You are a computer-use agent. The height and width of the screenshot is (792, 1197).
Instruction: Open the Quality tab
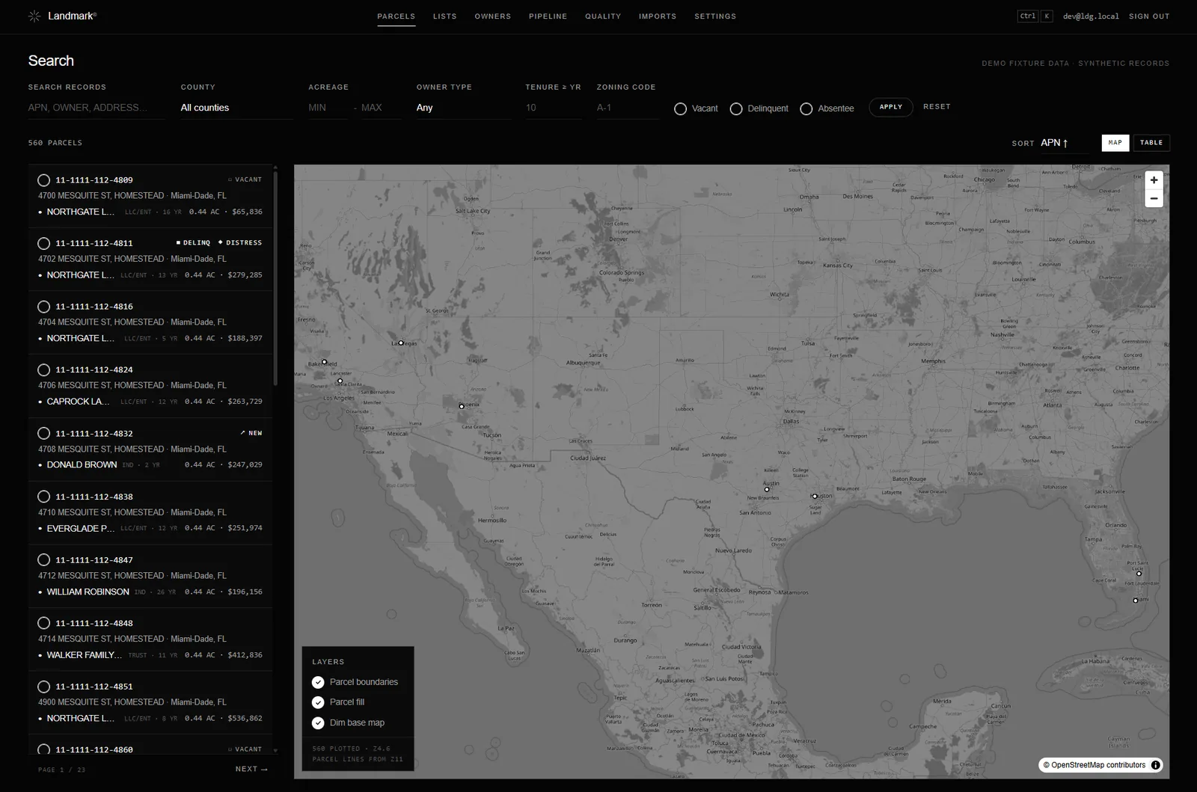(603, 16)
